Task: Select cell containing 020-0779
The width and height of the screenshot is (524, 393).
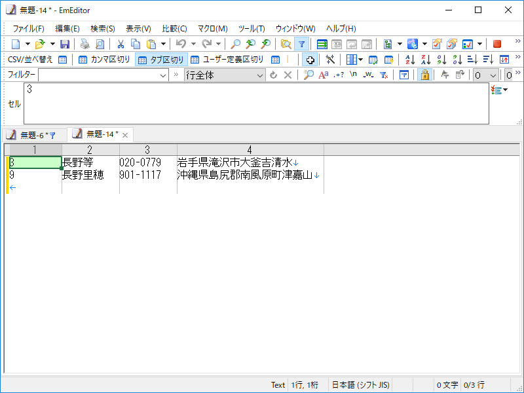Action: coord(148,162)
